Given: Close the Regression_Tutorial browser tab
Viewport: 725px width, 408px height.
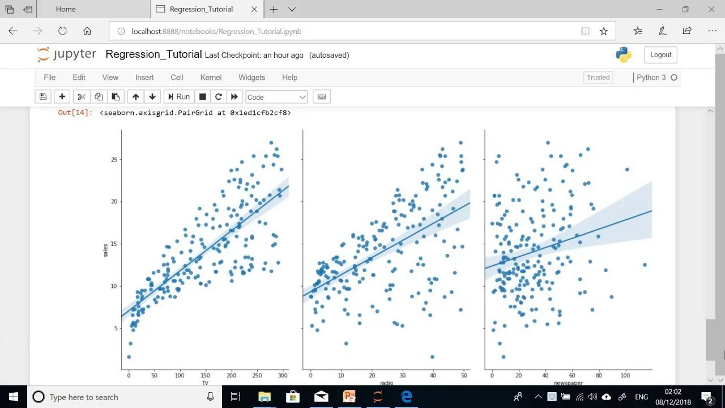Looking at the screenshot, I should [255, 9].
